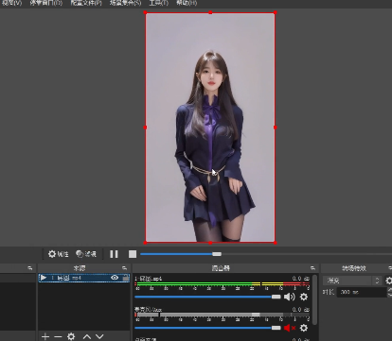Click the Audio Mixer vertical scrollbar

pos(314,299)
